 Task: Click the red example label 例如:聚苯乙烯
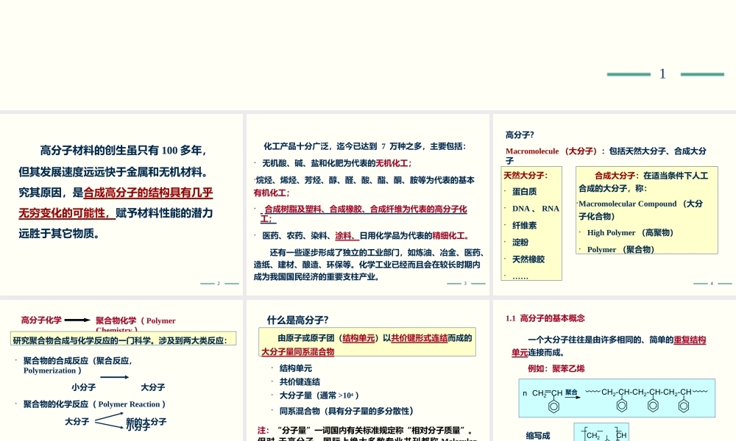pyautogui.click(x=556, y=368)
